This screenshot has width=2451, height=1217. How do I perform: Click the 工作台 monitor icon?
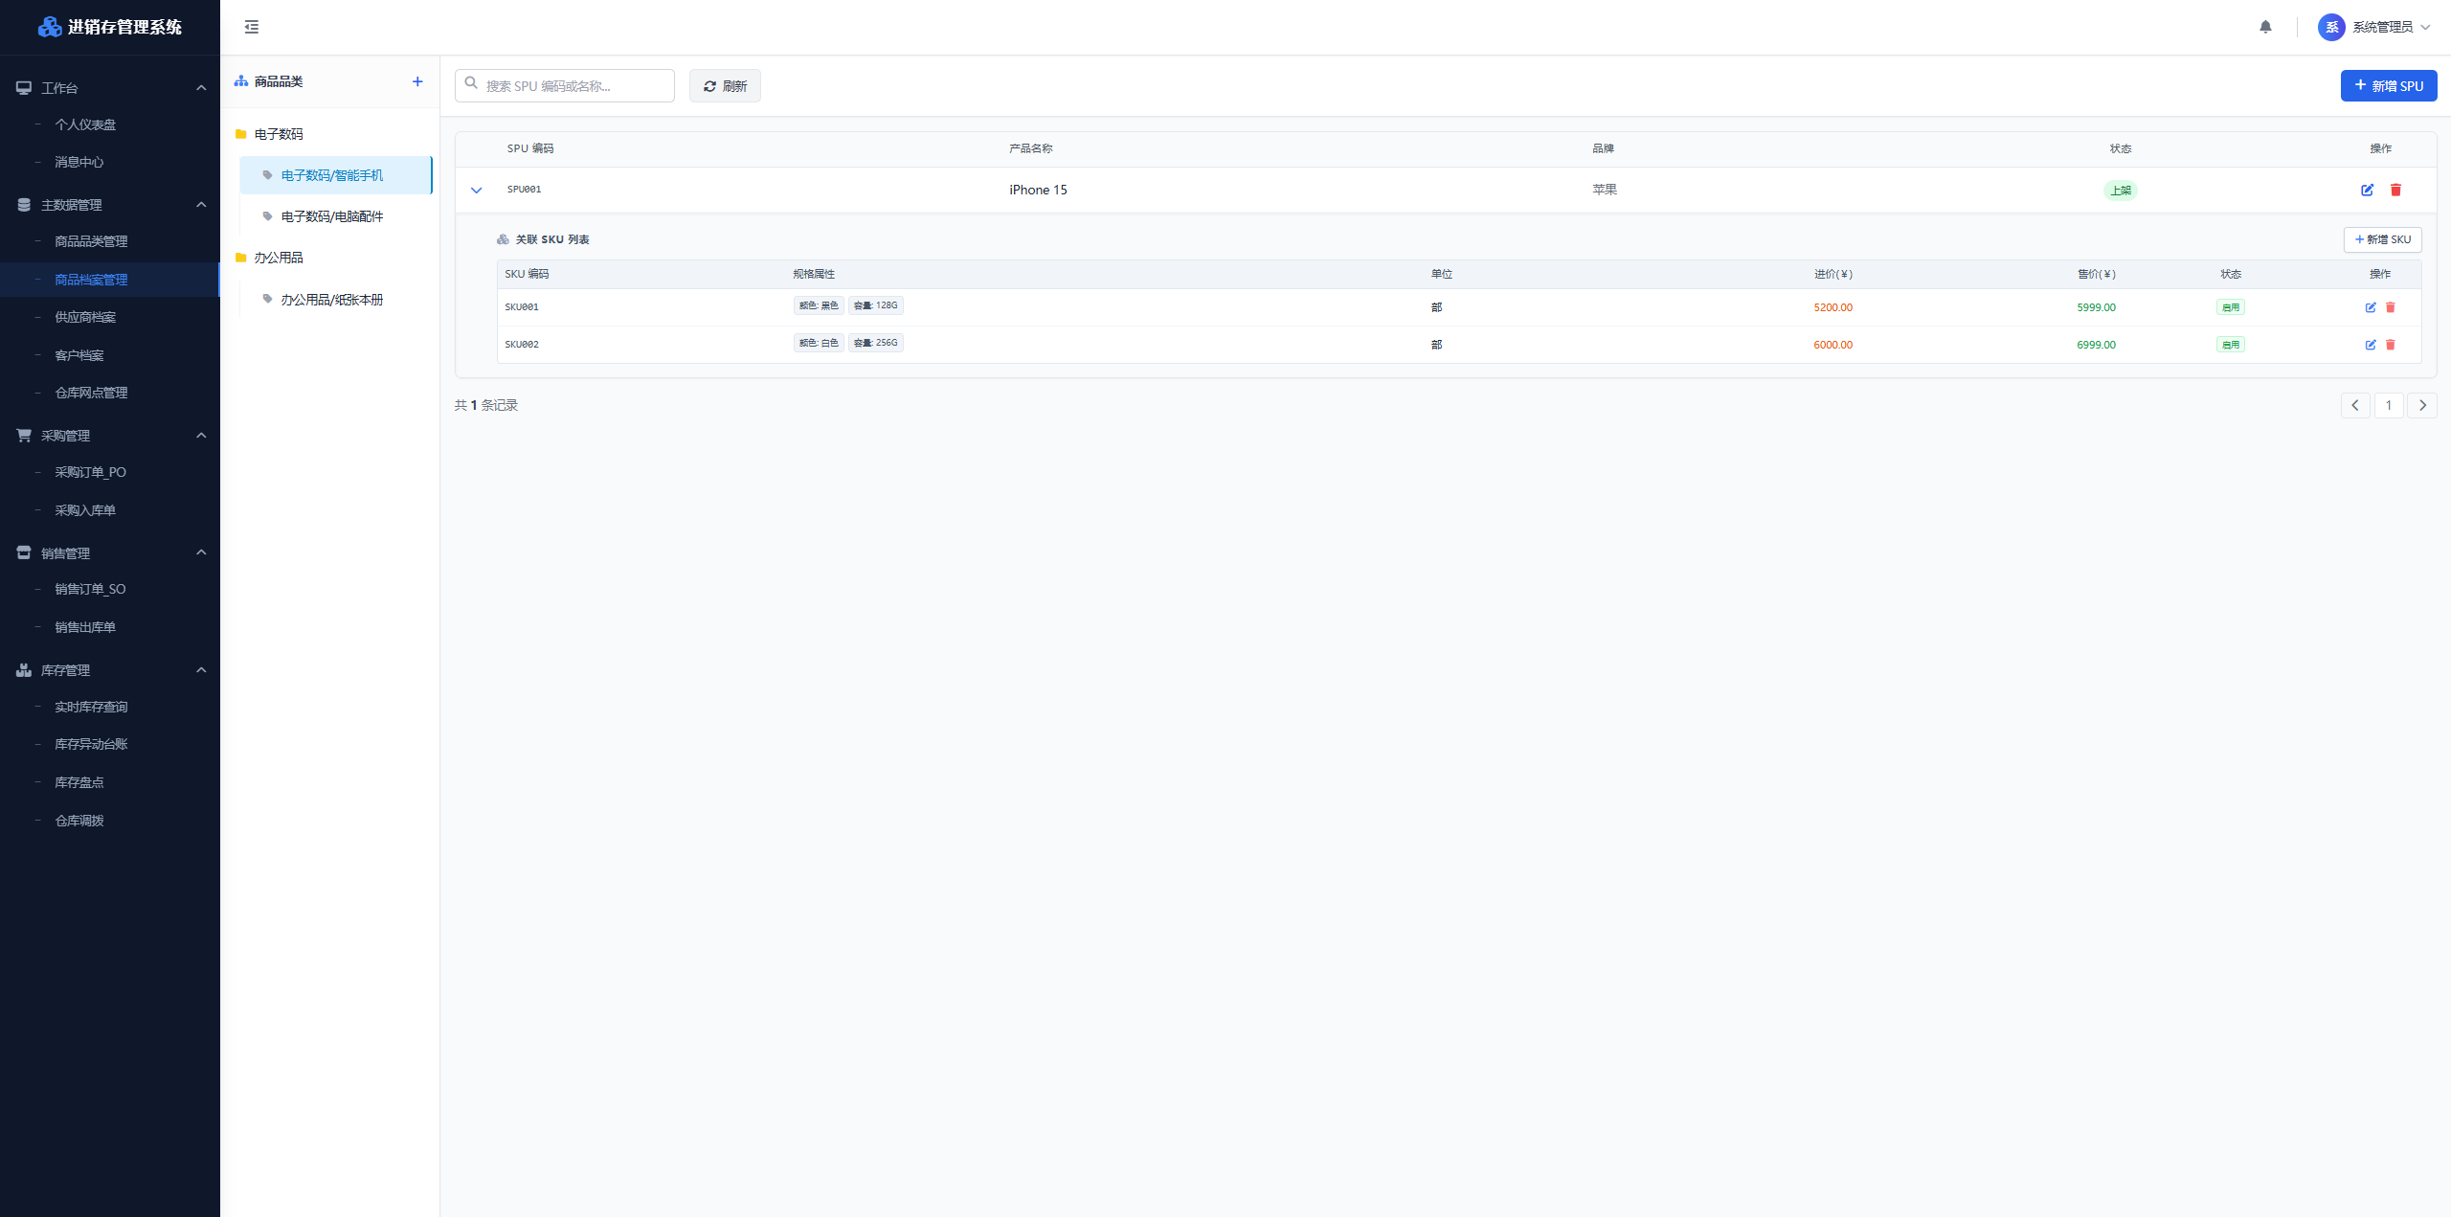(x=24, y=87)
